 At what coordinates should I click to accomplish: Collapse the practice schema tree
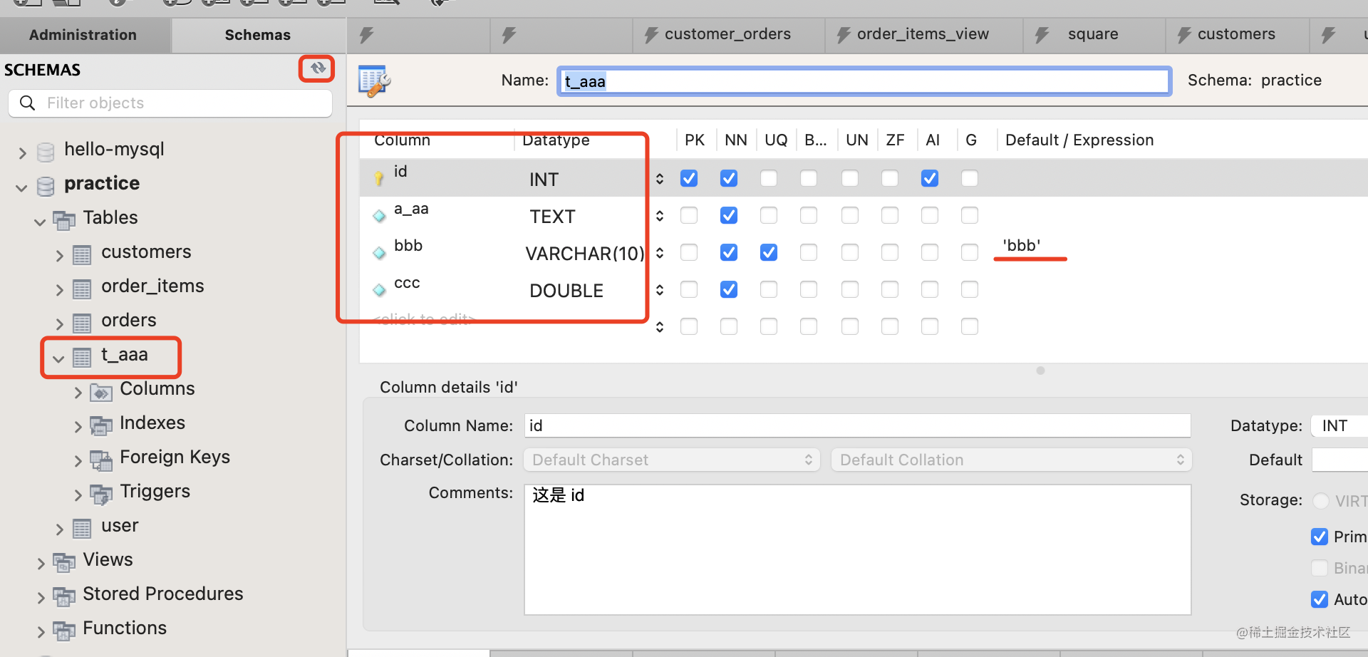(x=21, y=187)
